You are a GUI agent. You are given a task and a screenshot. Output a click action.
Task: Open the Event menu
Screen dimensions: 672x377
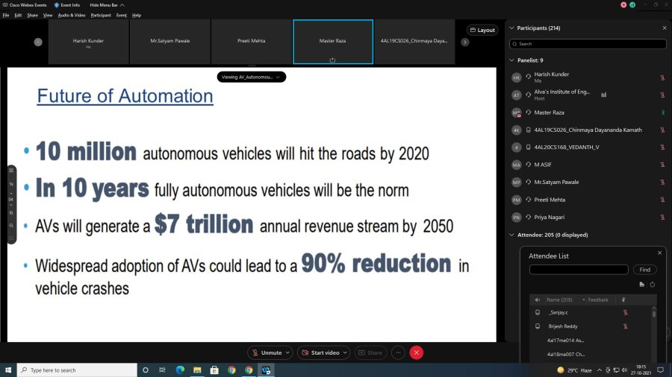(x=121, y=15)
